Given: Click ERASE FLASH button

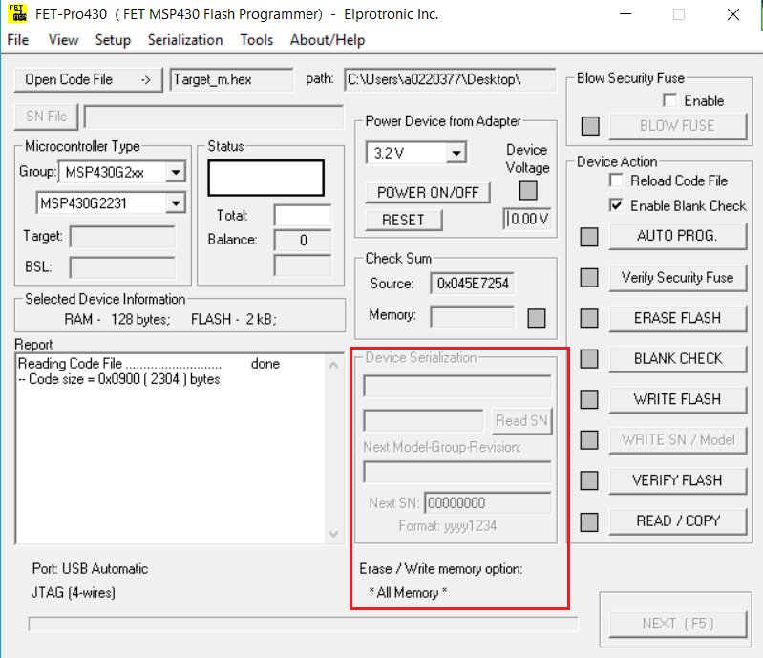Looking at the screenshot, I should (677, 318).
